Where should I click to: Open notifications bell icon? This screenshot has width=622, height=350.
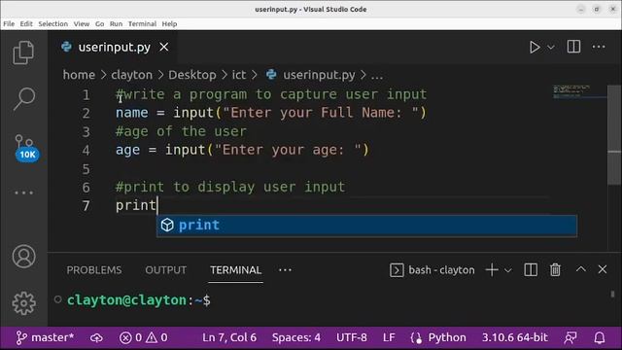click(600, 337)
